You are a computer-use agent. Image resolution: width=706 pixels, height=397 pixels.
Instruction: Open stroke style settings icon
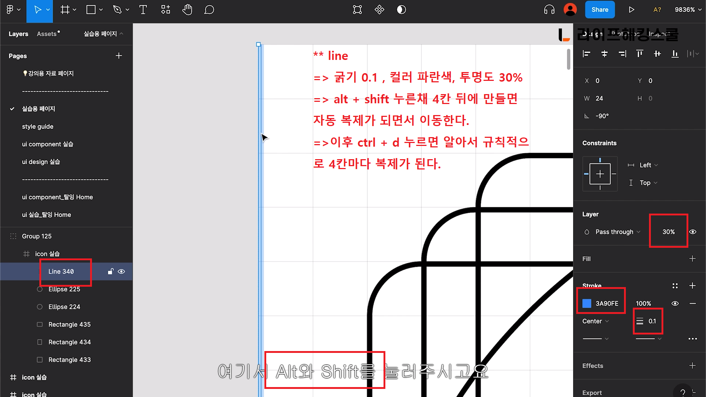click(675, 286)
